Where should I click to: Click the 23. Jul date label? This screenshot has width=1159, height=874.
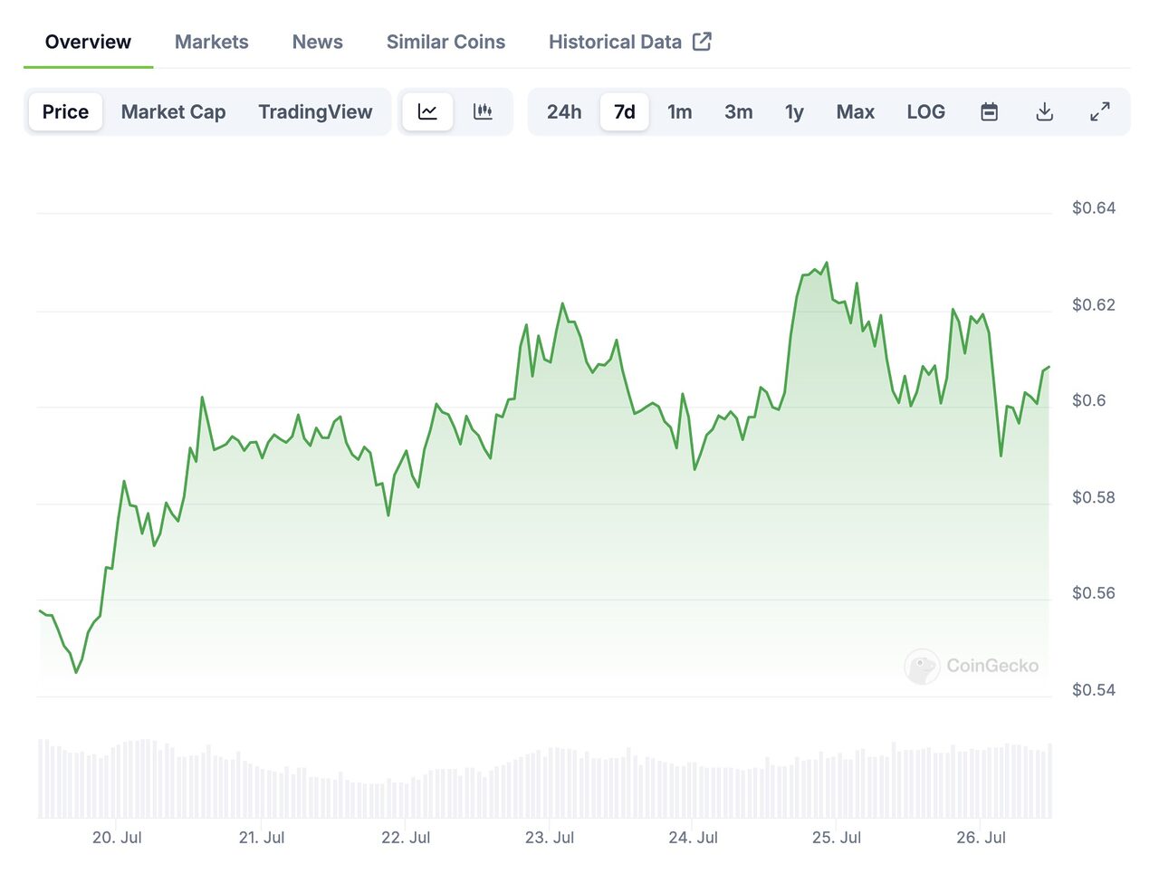click(550, 838)
